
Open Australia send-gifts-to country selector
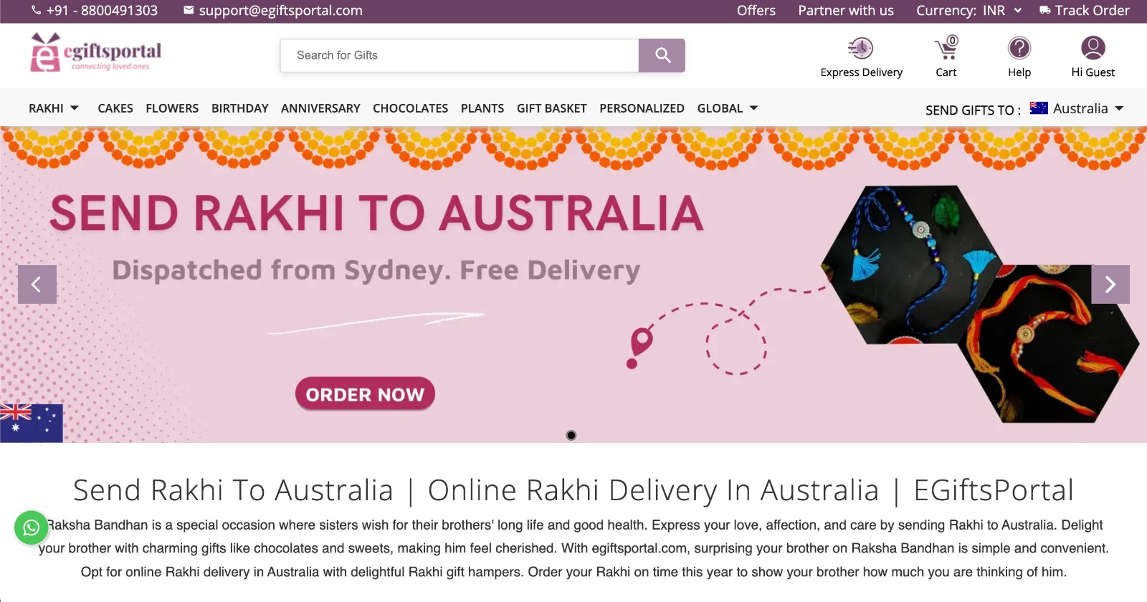pos(1076,109)
